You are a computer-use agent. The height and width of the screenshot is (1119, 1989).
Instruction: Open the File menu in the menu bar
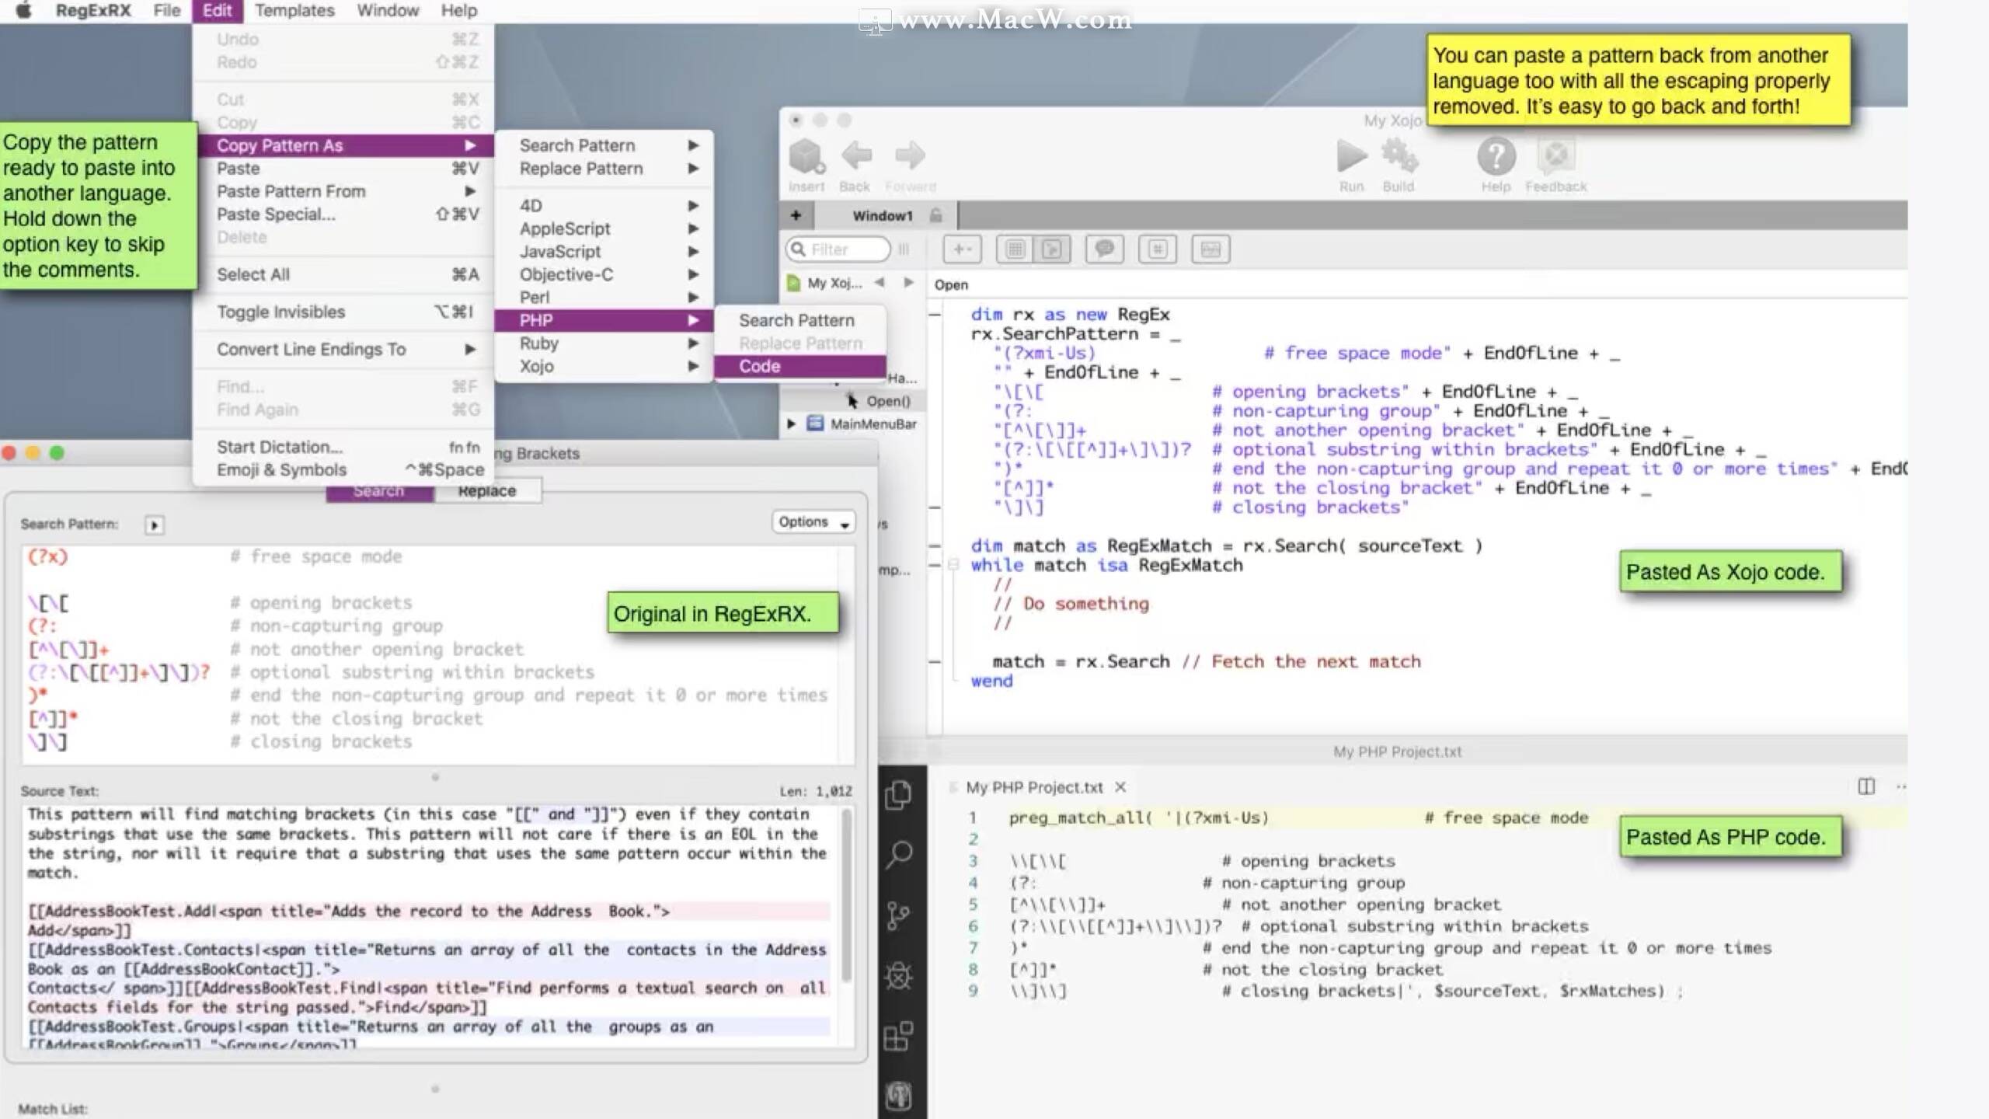click(x=166, y=11)
